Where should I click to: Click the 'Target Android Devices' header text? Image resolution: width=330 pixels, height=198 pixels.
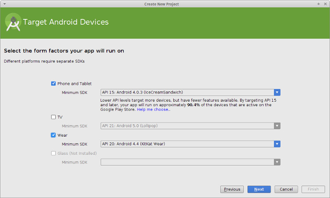66,22
